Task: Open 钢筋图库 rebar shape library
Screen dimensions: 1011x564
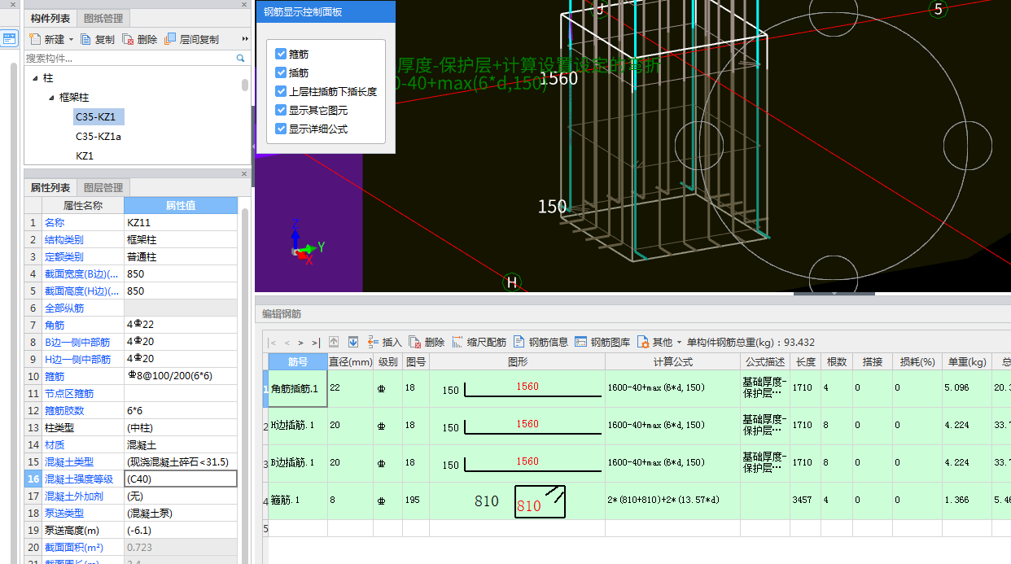Action: pos(602,342)
